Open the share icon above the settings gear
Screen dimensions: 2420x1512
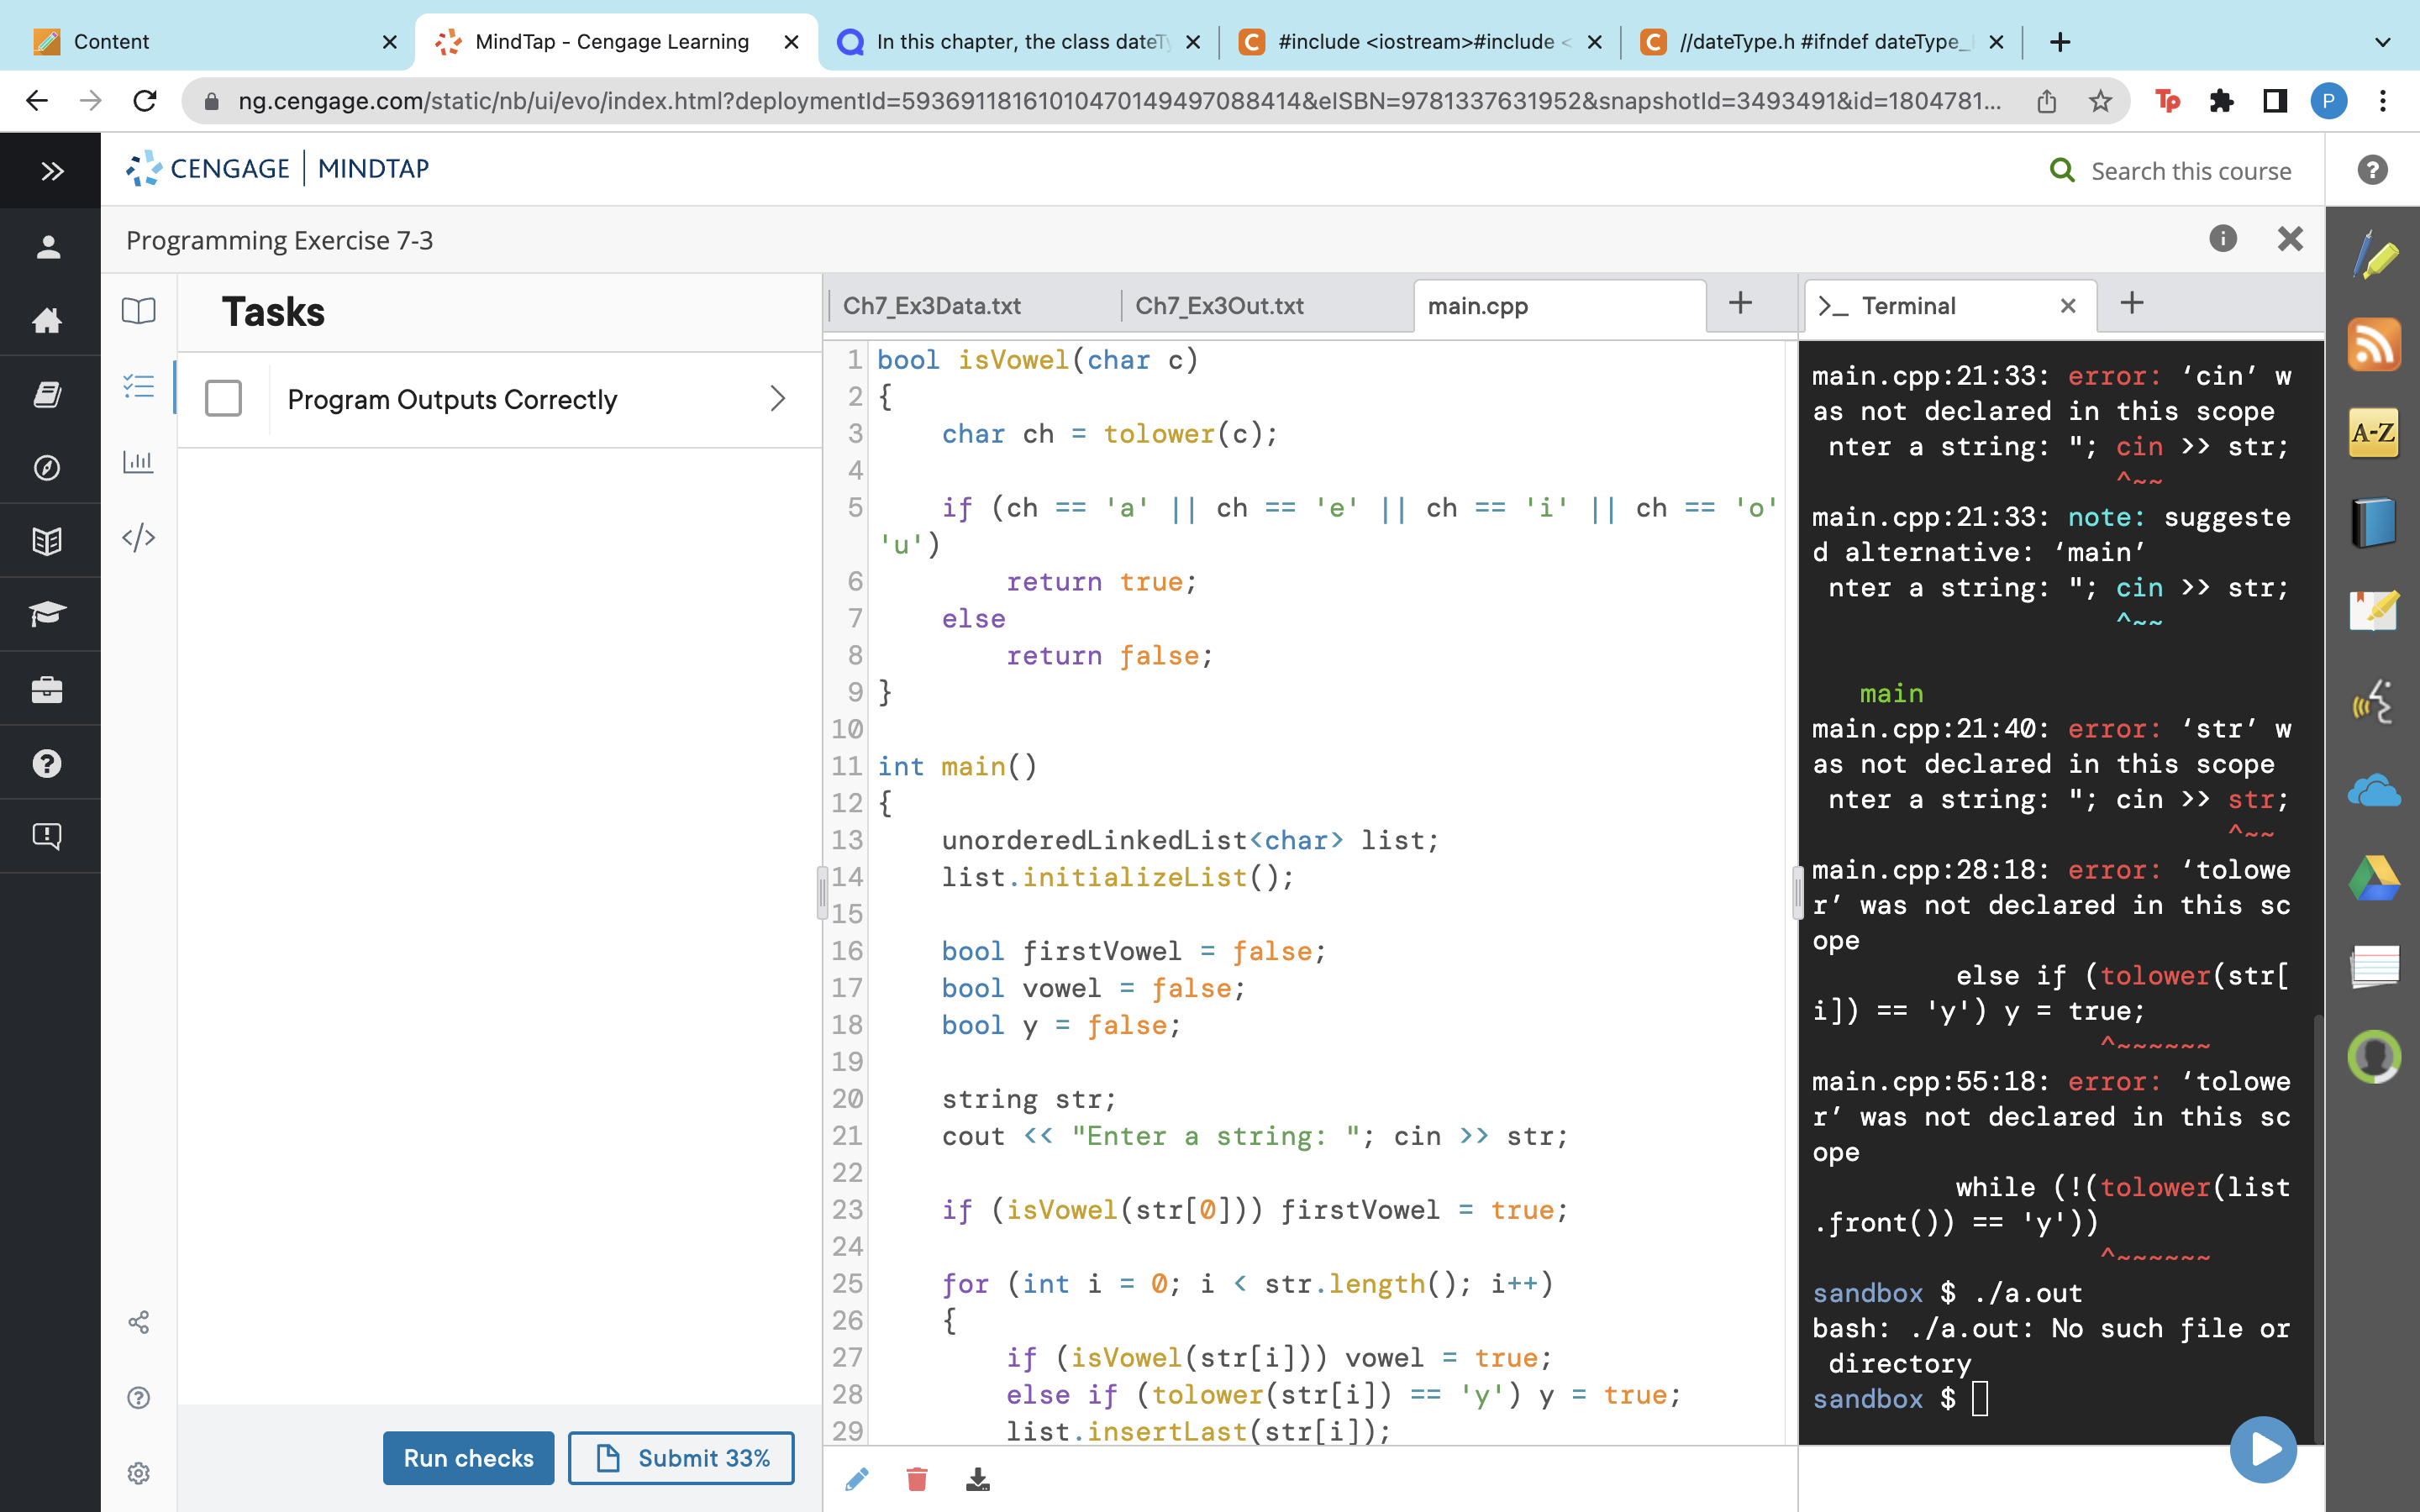tap(139, 1322)
